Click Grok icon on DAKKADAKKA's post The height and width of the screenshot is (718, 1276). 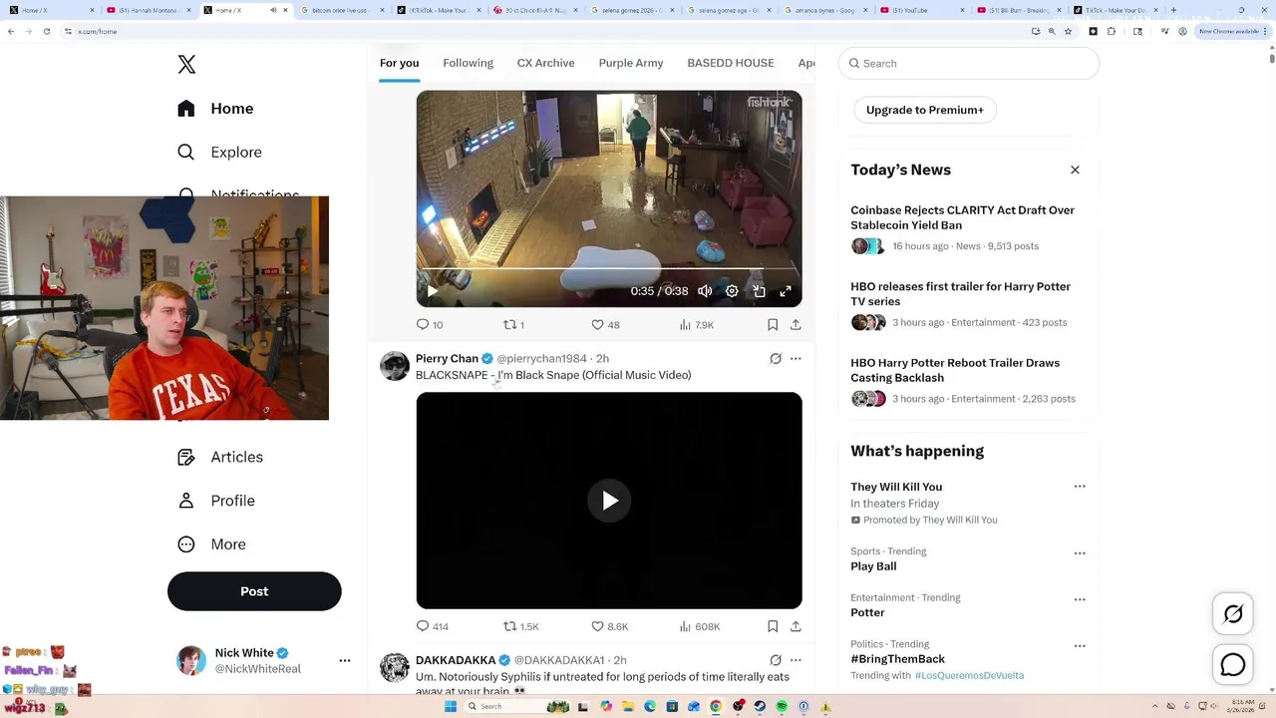click(x=776, y=660)
